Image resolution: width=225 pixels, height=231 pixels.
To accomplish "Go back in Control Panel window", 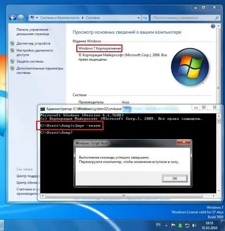I will pos(12,18).
